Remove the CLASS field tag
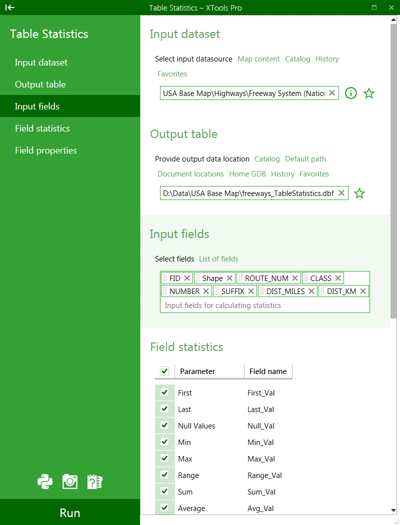This screenshot has width=400, height=525. (338, 278)
